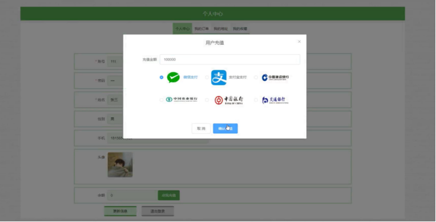The image size is (436, 222).
Task: Click the 支付宝支付 label text
Action: [238, 77]
